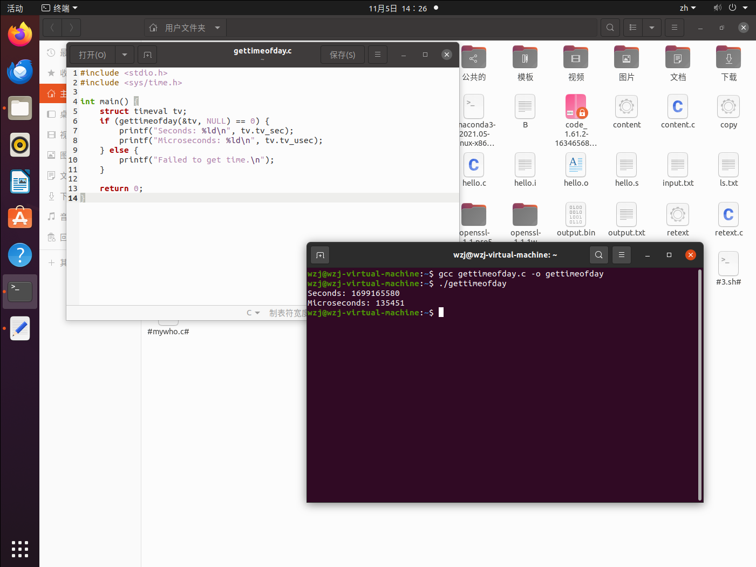Open Thunderbird mail from the dock
756x567 pixels.
(20, 71)
